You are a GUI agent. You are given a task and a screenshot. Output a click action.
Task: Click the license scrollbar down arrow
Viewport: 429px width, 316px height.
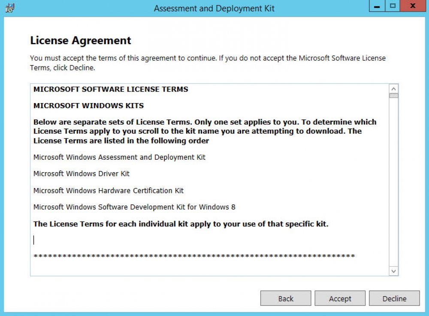pos(393,271)
